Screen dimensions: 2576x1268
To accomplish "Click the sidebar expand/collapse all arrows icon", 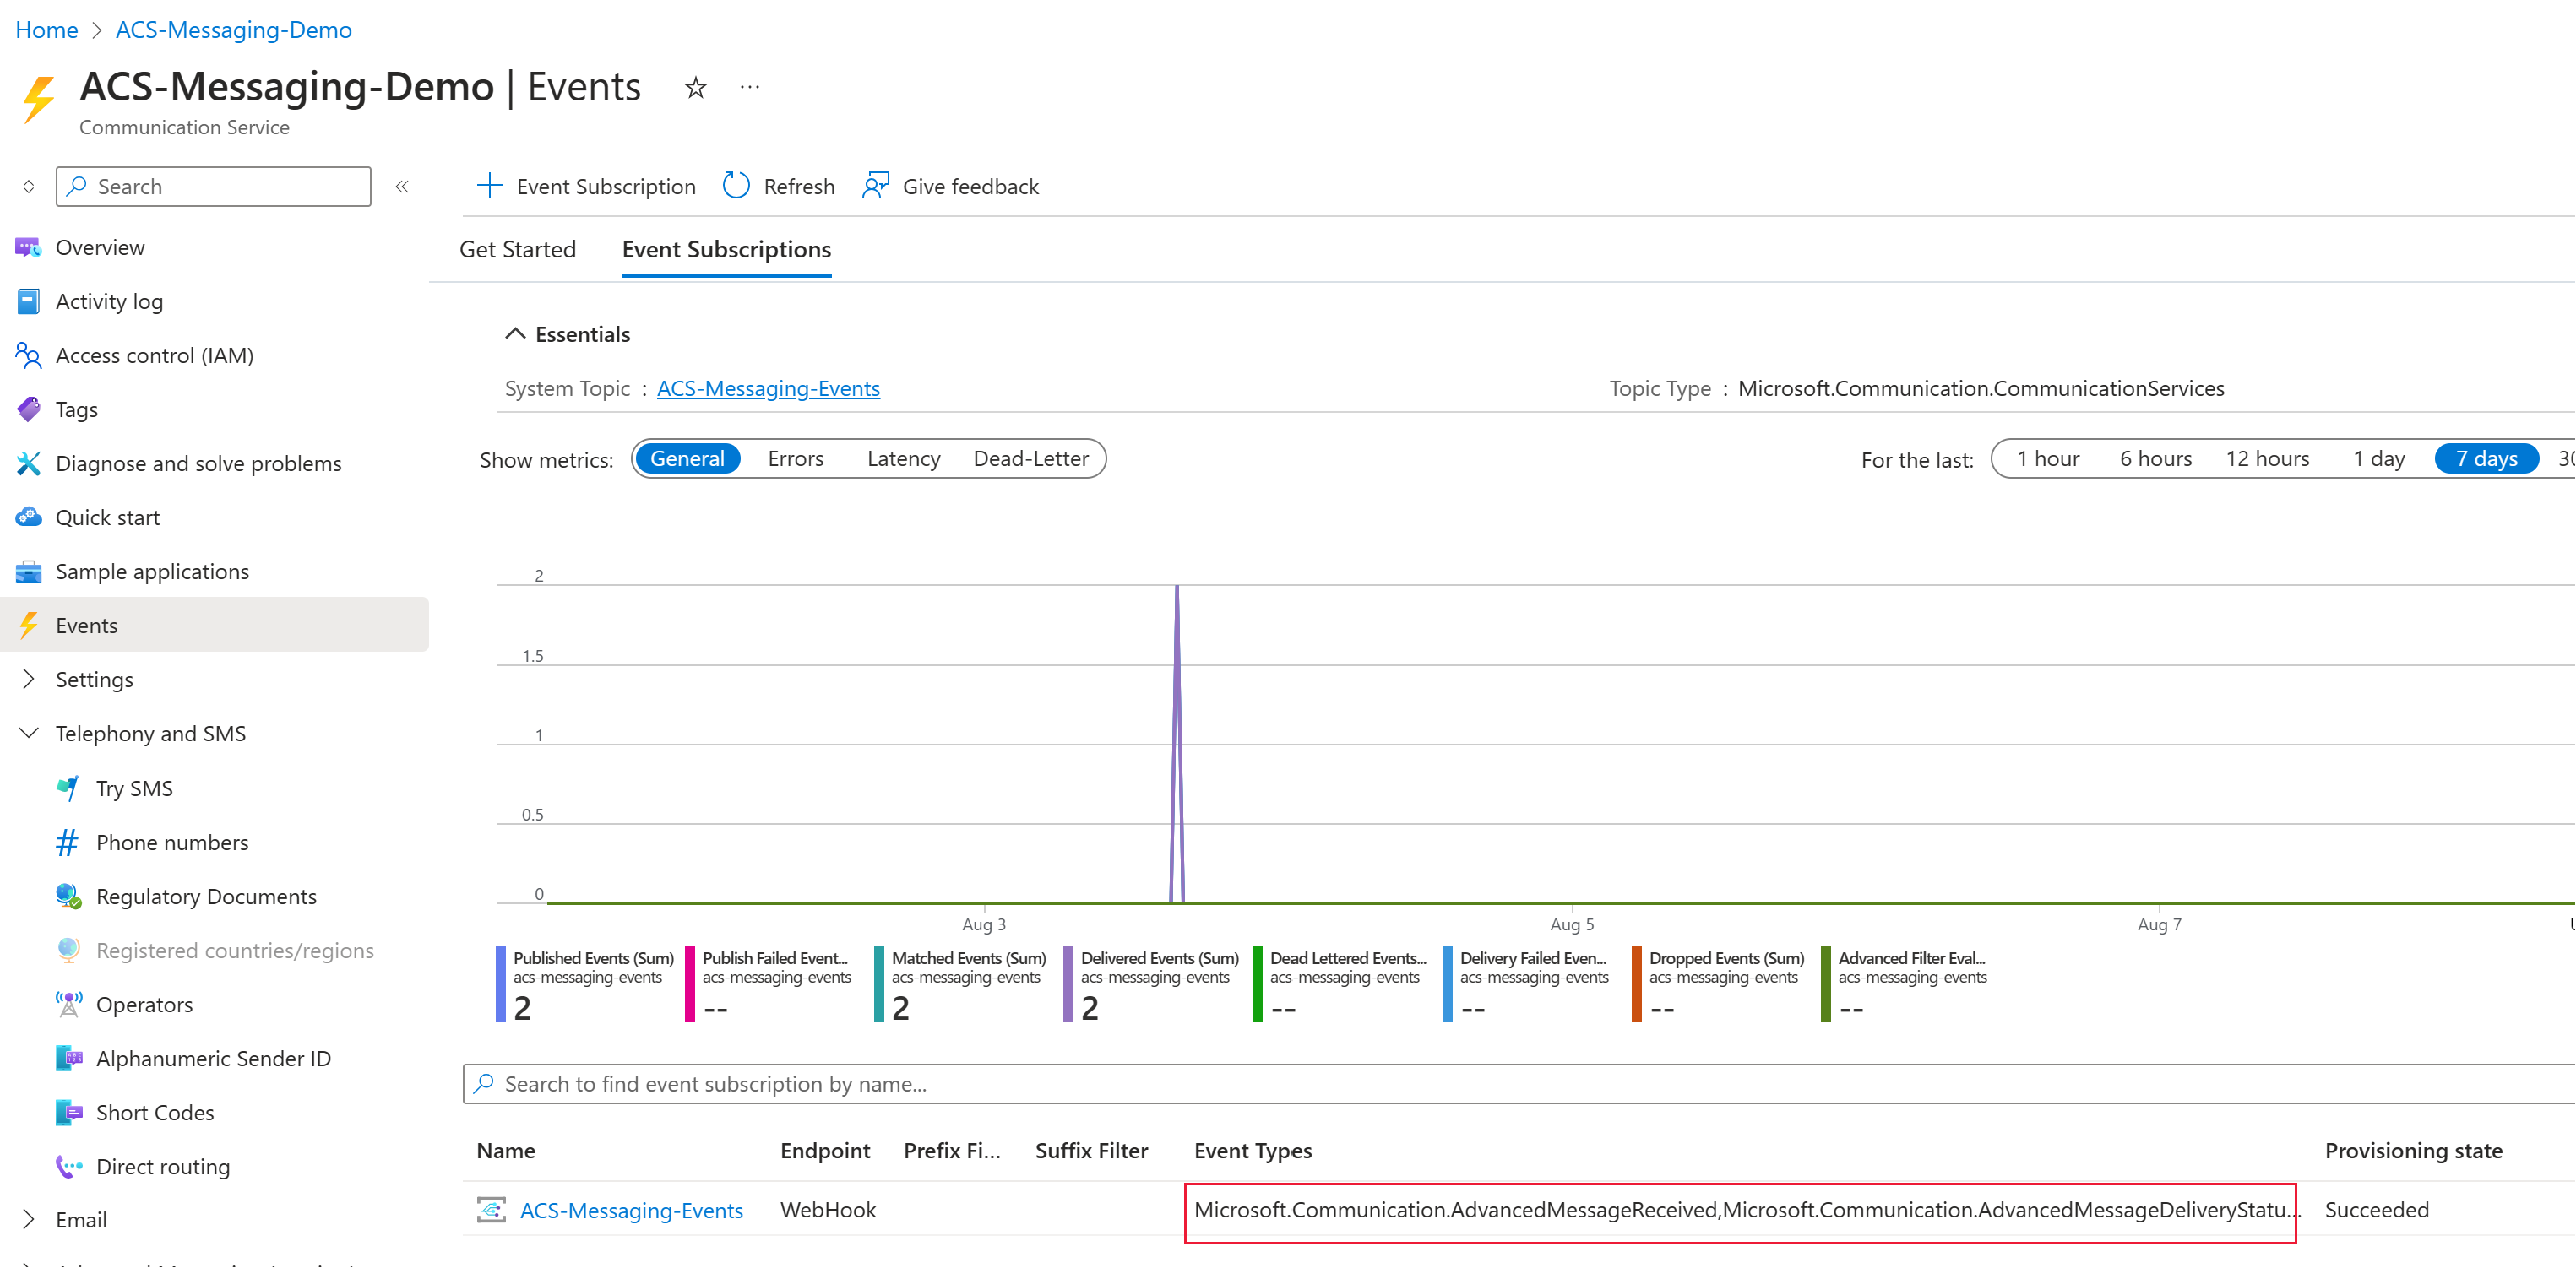I will pyautogui.click(x=28, y=186).
